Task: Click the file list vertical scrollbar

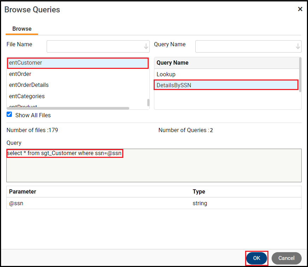Action: pos(148,102)
